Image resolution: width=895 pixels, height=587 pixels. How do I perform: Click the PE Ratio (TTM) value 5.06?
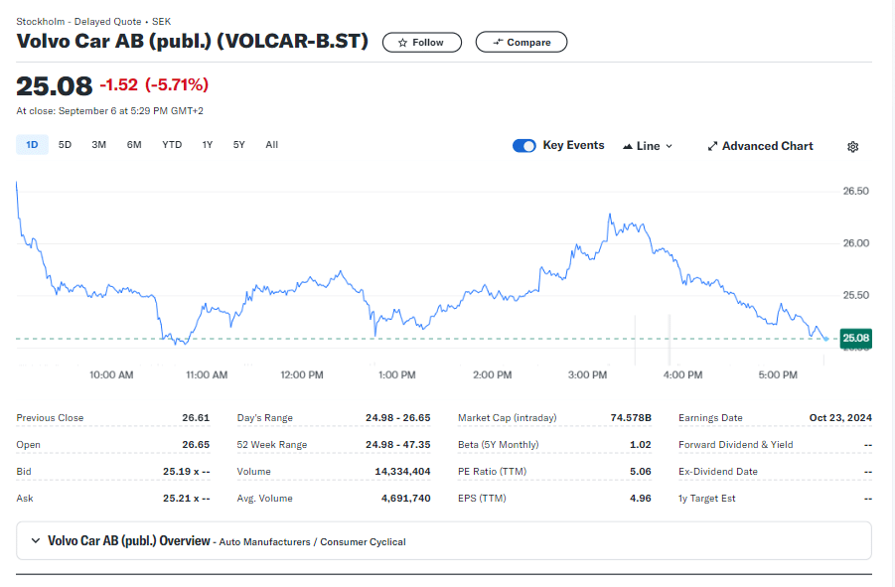pos(641,471)
